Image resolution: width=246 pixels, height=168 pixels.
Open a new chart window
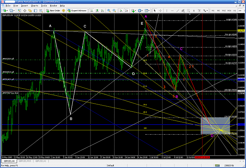(x=4, y=11)
